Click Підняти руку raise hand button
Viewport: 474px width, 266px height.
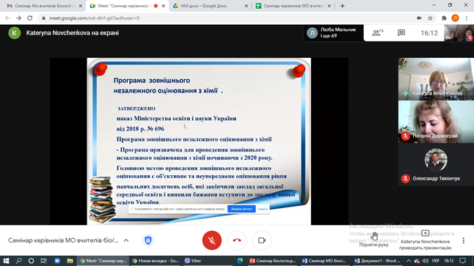[x=374, y=240]
